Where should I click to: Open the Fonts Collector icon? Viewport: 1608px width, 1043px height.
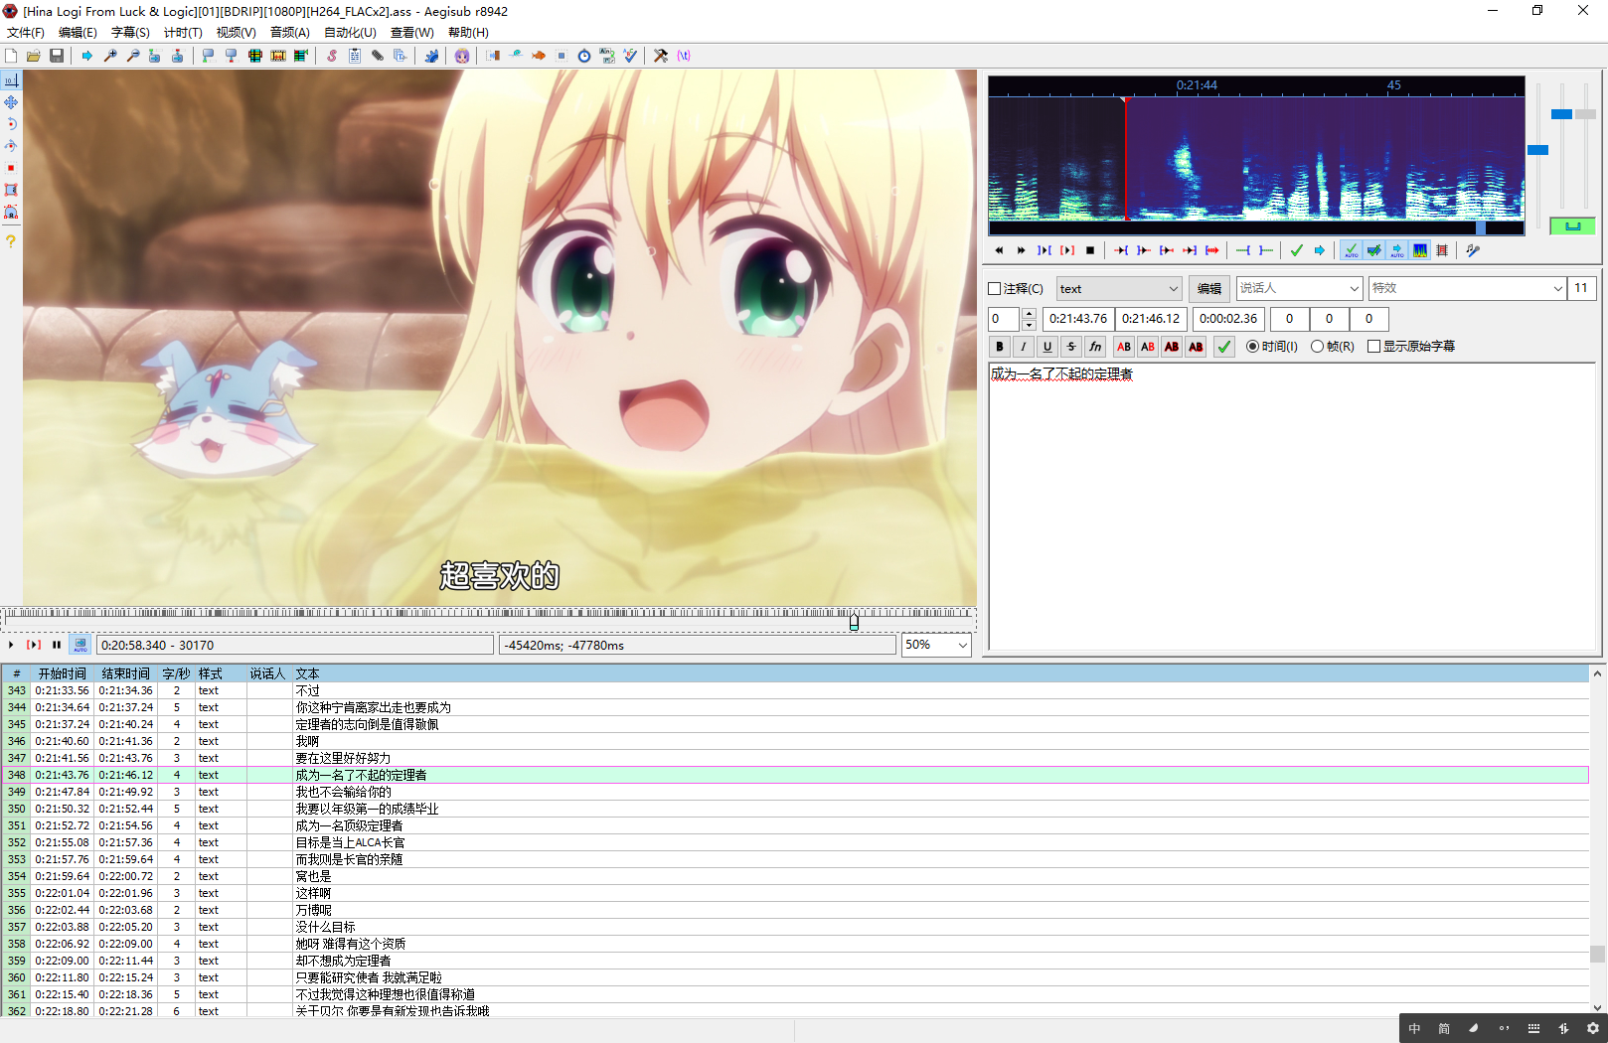401,56
